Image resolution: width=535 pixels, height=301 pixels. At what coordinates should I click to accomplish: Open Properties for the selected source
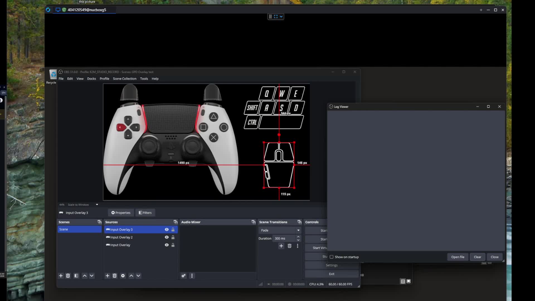point(121,213)
